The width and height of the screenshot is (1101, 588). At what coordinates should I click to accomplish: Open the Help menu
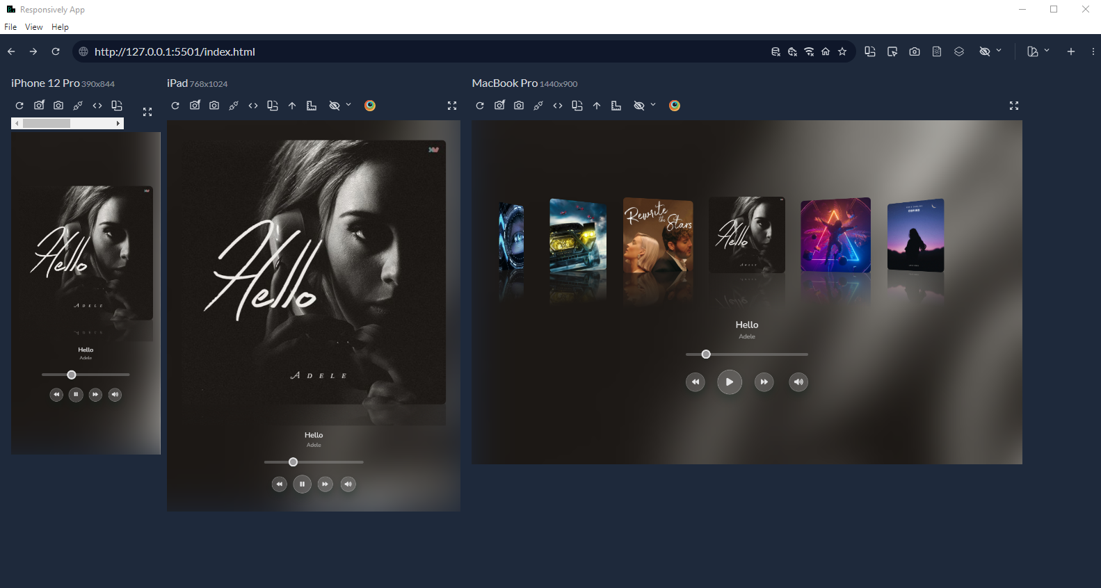tap(60, 27)
